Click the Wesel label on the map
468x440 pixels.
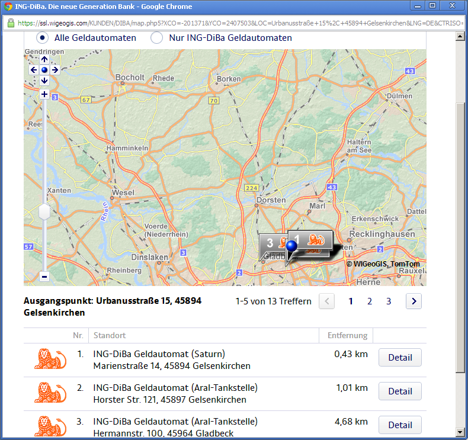(x=123, y=192)
